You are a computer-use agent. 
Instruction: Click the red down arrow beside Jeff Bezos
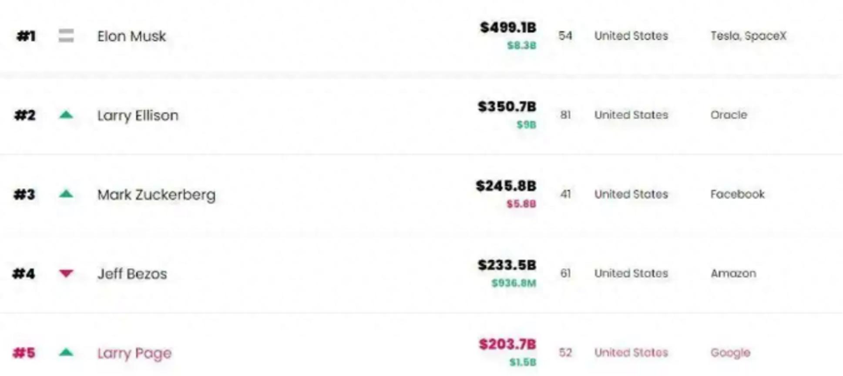[66, 273]
